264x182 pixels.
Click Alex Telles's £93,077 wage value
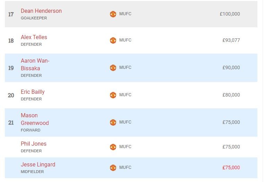coord(231,40)
